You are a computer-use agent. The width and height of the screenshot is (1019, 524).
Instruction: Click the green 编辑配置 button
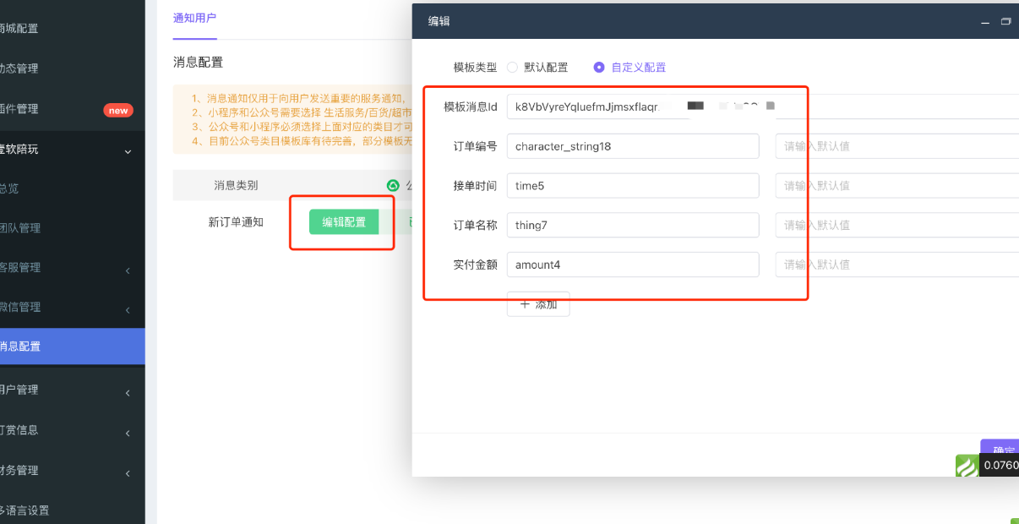tap(344, 222)
